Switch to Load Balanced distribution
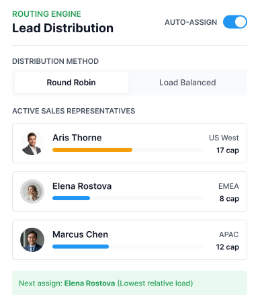This screenshot has width=262, height=305. tap(187, 83)
